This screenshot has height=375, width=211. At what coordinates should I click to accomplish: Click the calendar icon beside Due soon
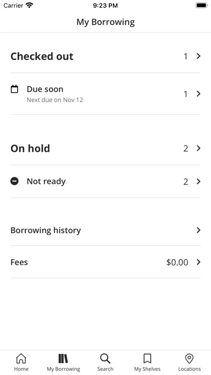click(x=15, y=89)
